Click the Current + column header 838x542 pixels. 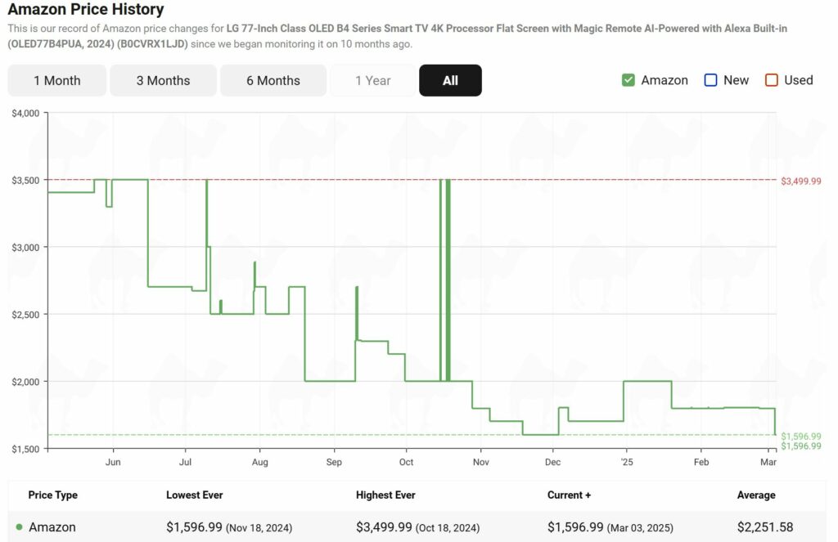coord(569,495)
